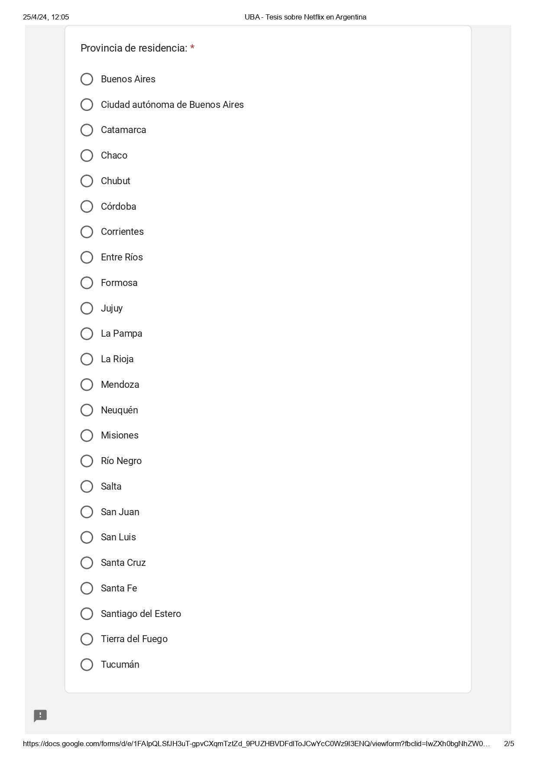
Task: Pick the Chaco radio button
Action: (x=87, y=156)
